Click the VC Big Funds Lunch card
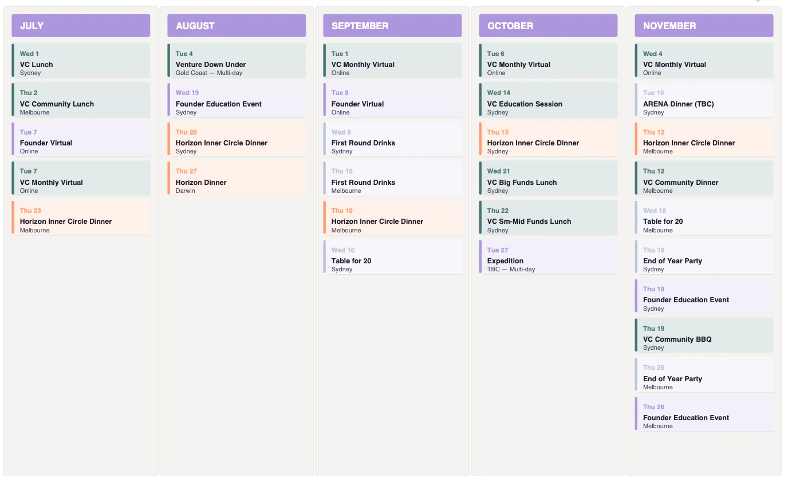The width and height of the screenshot is (788, 482). [548, 179]
